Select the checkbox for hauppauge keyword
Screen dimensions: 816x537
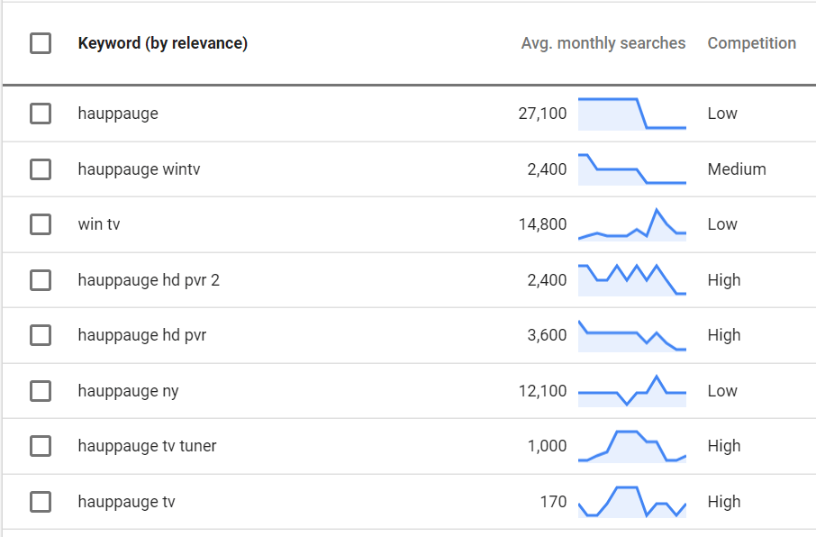(41, 114)
